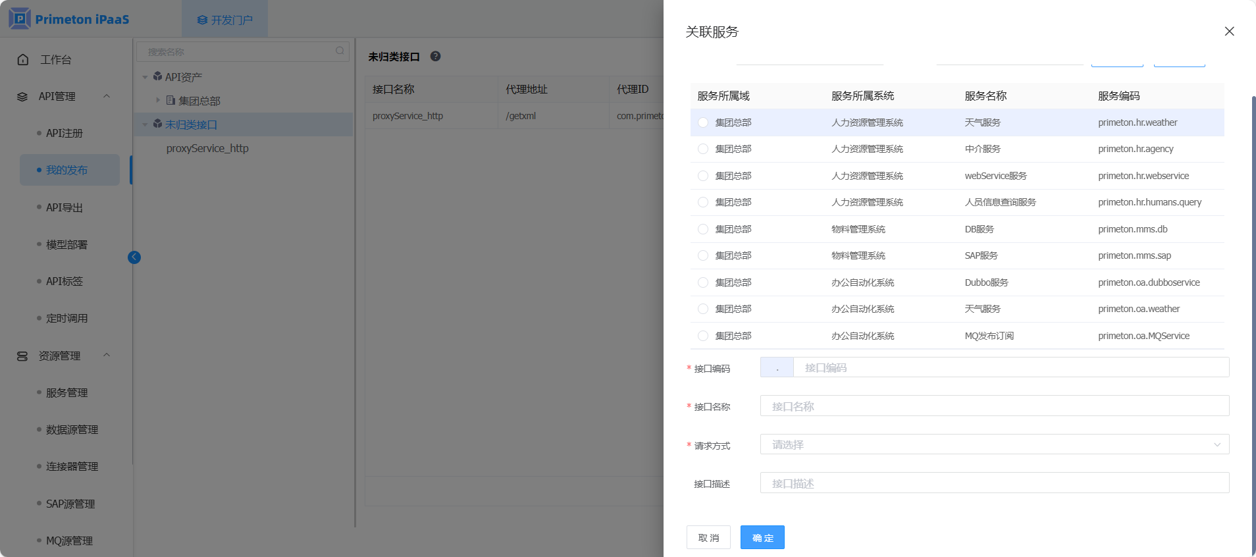Collapse the sidebar with blue arrow button

point(134,257)
